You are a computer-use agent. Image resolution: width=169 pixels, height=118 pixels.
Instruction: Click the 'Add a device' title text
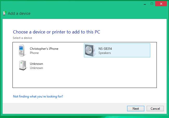pyautogui.click(x=19, y=13)
